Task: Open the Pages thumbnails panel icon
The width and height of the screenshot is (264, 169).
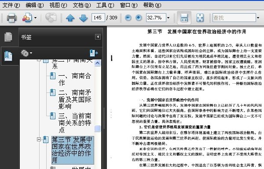Action: (x=8, y=37)
